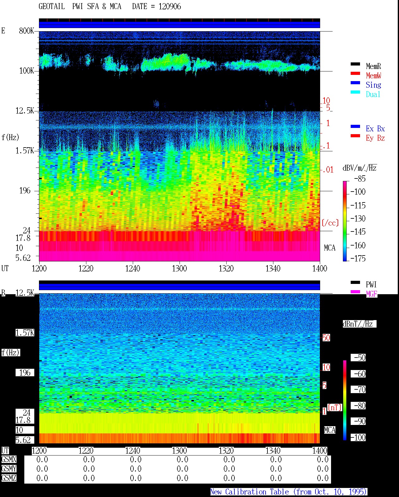The width and height of the screenshot is (399, 497).
Task: Click the red Ey Bz legend swatch
Action: (355, 136)
